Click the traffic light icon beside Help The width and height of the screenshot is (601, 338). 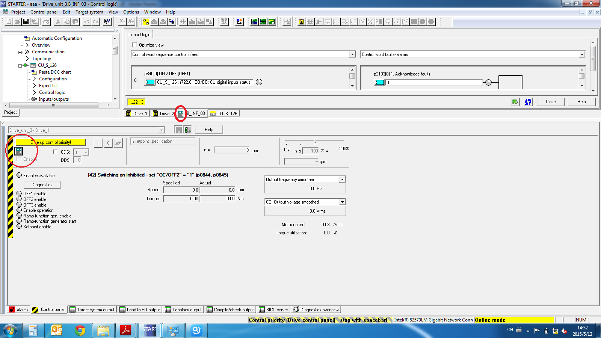pyautogui.click(x=187, y=130)
